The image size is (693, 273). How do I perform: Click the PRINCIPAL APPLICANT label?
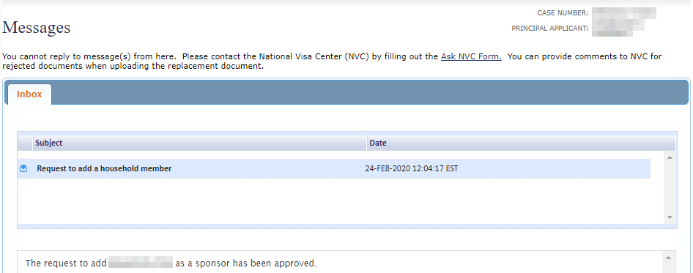point(550,29)
